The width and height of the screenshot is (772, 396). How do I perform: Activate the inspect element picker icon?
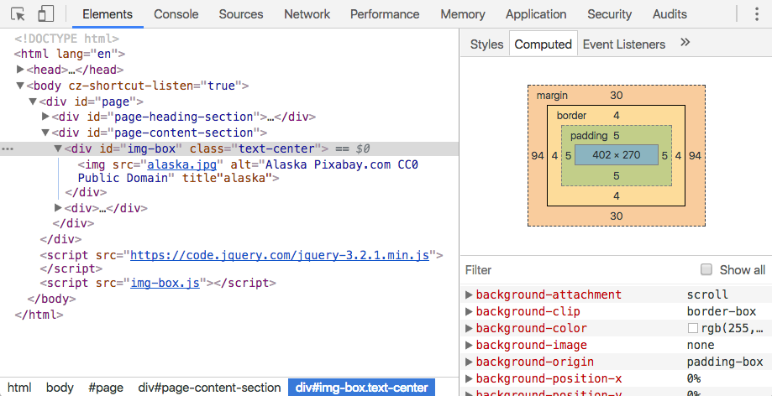tap(18, 14)
